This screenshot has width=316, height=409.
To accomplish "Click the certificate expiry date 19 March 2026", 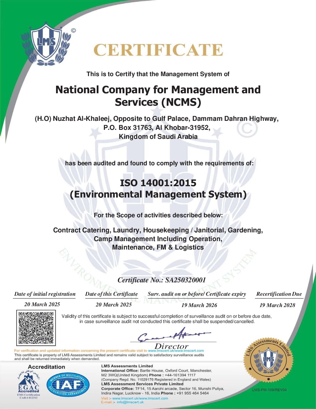I will 199,305.
